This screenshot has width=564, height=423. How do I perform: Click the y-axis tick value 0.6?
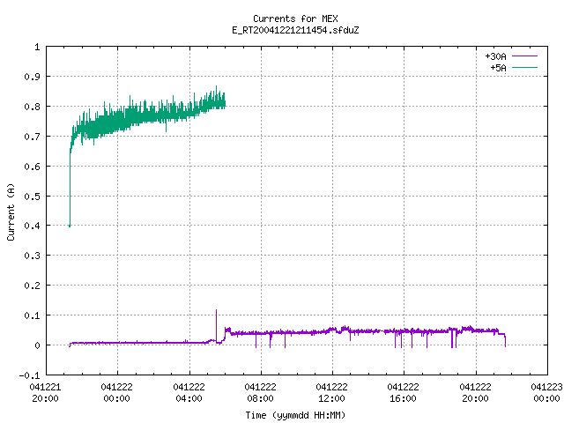32,167
